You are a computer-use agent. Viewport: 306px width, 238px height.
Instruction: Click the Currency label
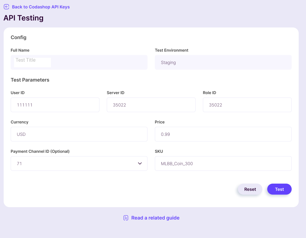(x=20, y=122)
